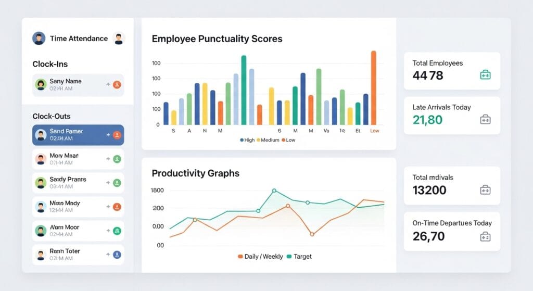Click the Total Employees card icon
Image resolution: width=533 pixels, height=291 pixels.
[485, 75]
